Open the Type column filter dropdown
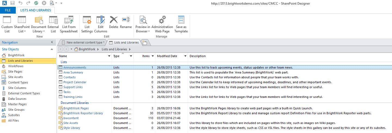This screenshot has width=392, height=133. pos(131,56)
